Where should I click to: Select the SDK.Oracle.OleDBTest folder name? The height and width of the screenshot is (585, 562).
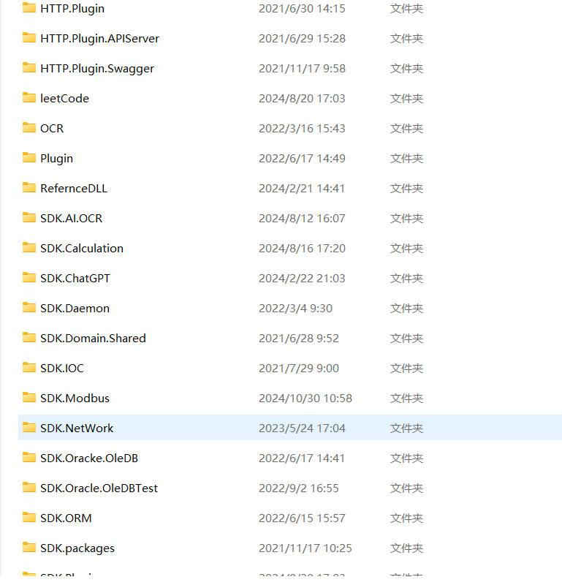[x=99, y=488]
